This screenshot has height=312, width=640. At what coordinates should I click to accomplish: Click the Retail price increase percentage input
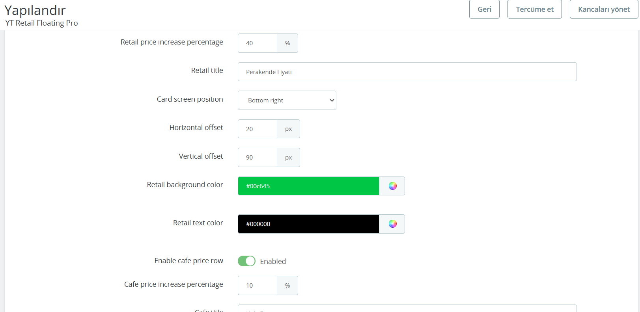point(257,43)
